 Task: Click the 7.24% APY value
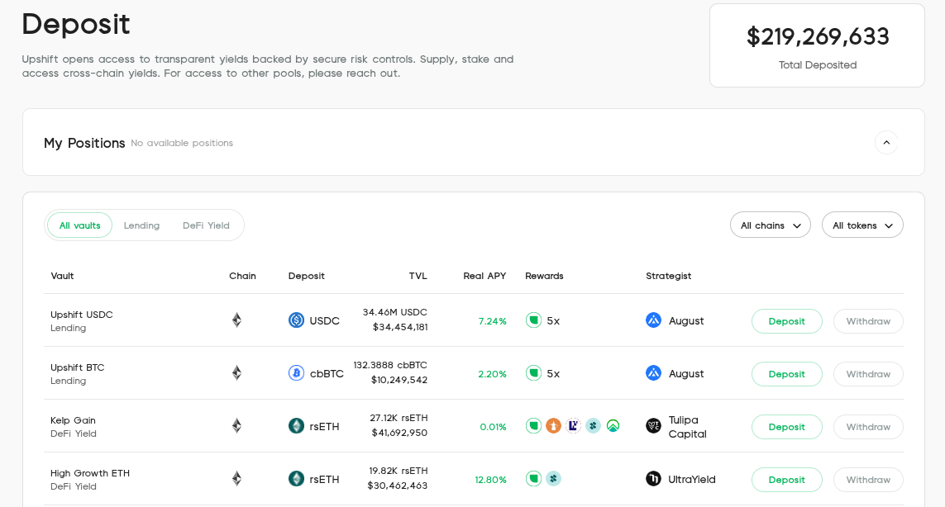click(493, 321)
